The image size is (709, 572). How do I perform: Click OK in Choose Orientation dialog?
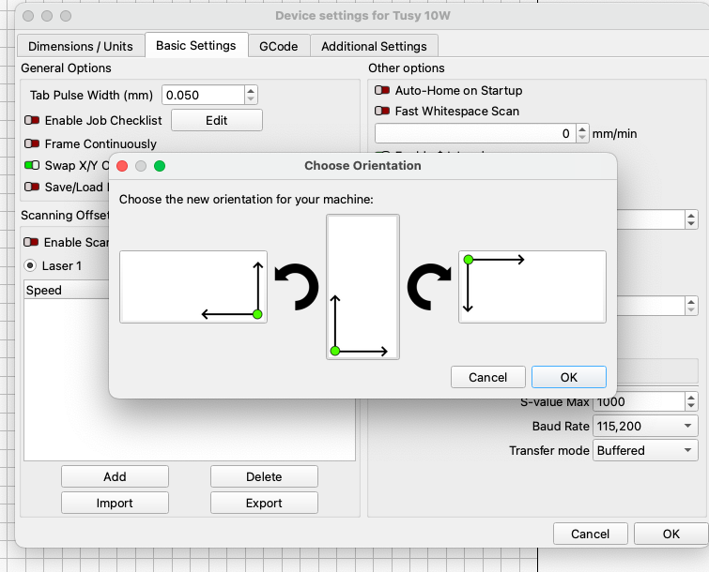tap(568, 377)
